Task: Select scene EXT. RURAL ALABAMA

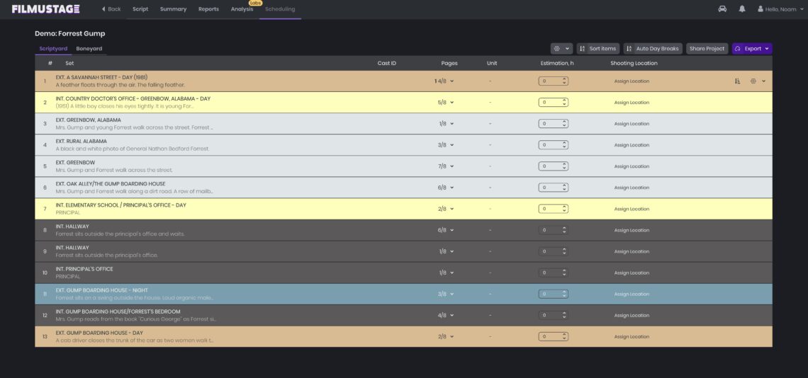Action: [x=403, y=145]
